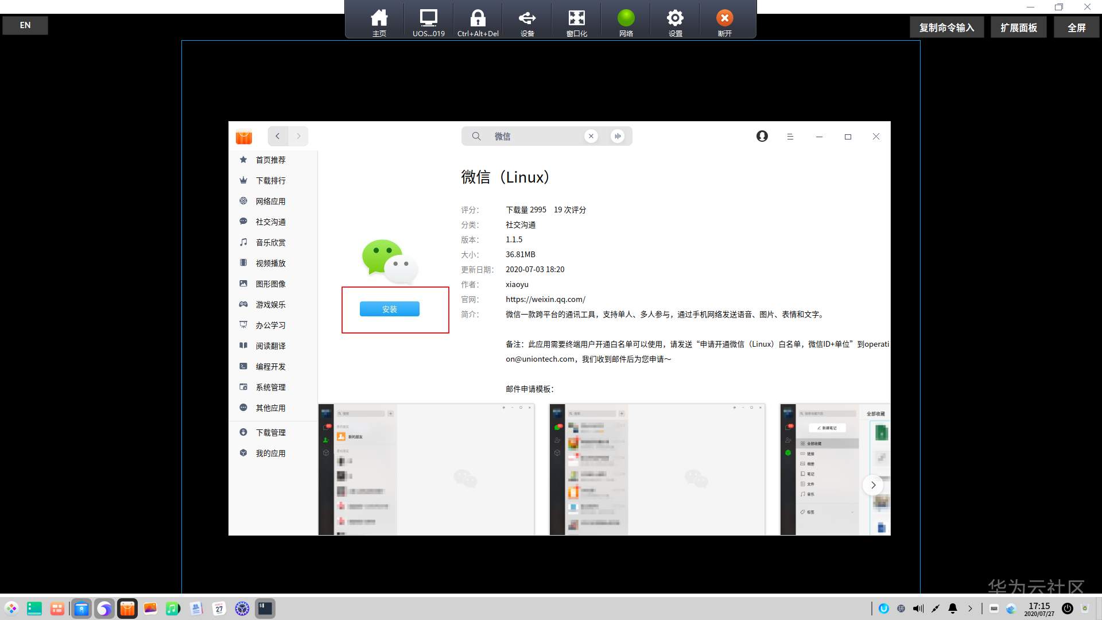
Task: Open the system settings gear dock icon
Action: (x=242, y=609)
